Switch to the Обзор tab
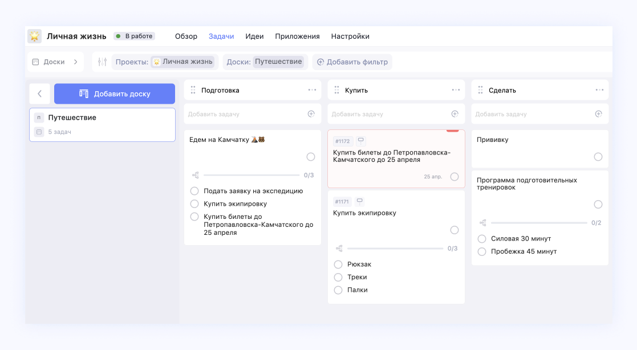Viewport: 637px width, 350px height. click(186, 36)
